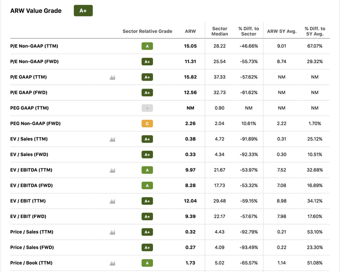Select the PEG GAAP (TTM) metric label

click(29, 108)
